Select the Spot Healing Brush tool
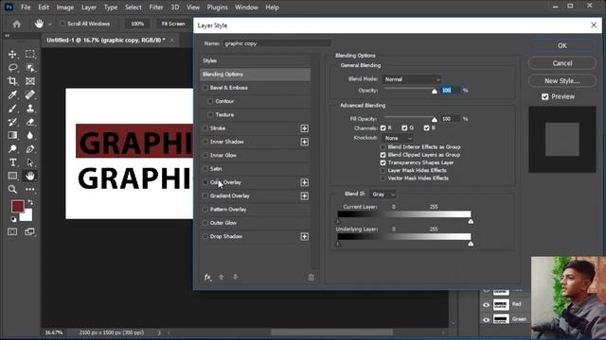Image resolution: width=606 pixels, height=340 pixels. (x=29, y=94)
